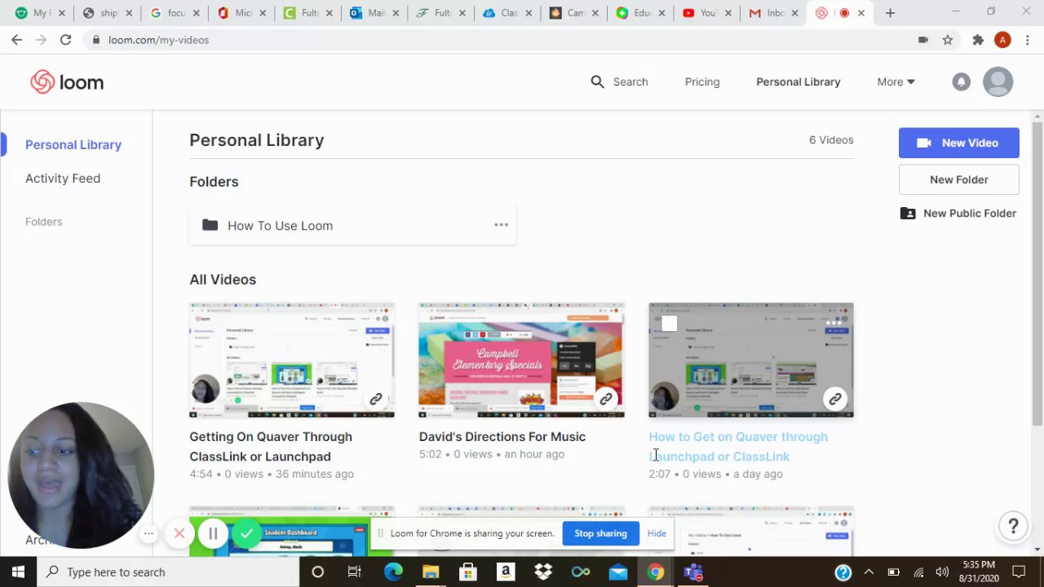
Task: Click the How To Use Loom folder icon
Action: (210, 225)
